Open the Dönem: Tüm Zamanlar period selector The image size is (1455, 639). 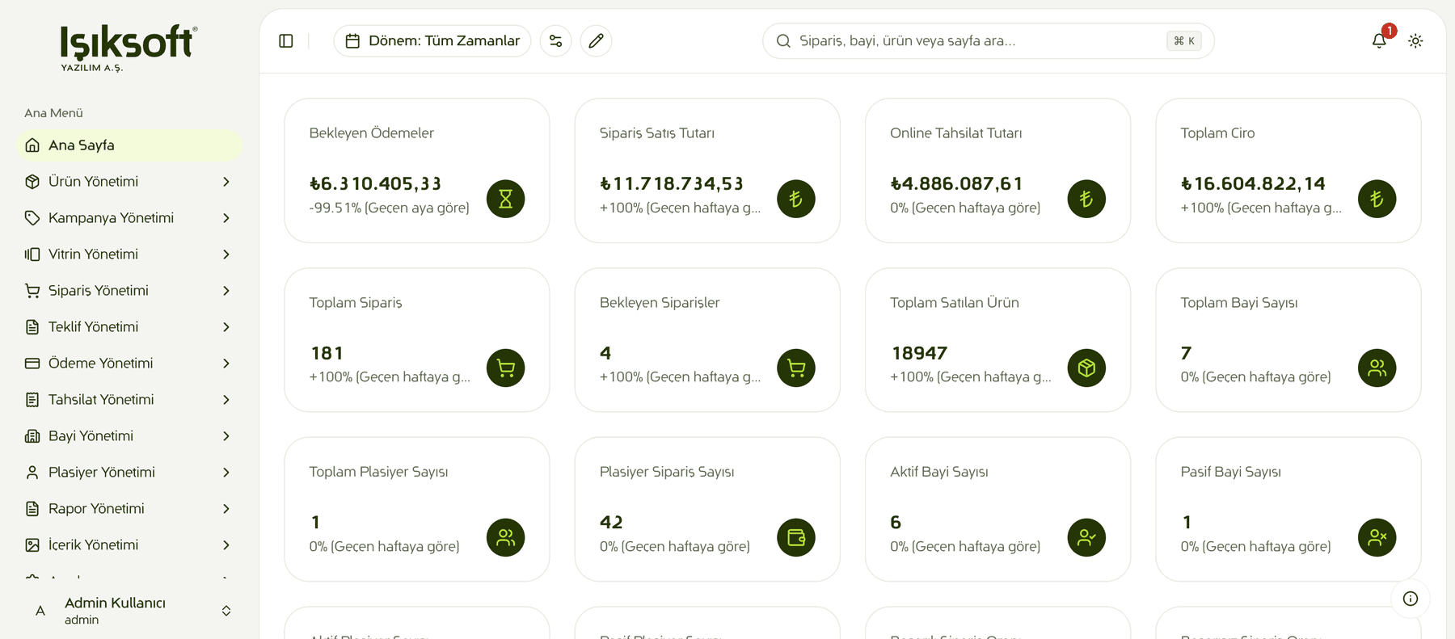pyautogui.click(x=432, y=41)
